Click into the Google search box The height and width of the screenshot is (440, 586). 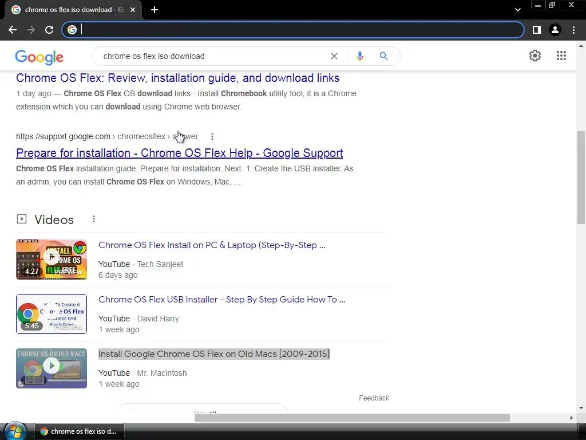tap(213, 56)
